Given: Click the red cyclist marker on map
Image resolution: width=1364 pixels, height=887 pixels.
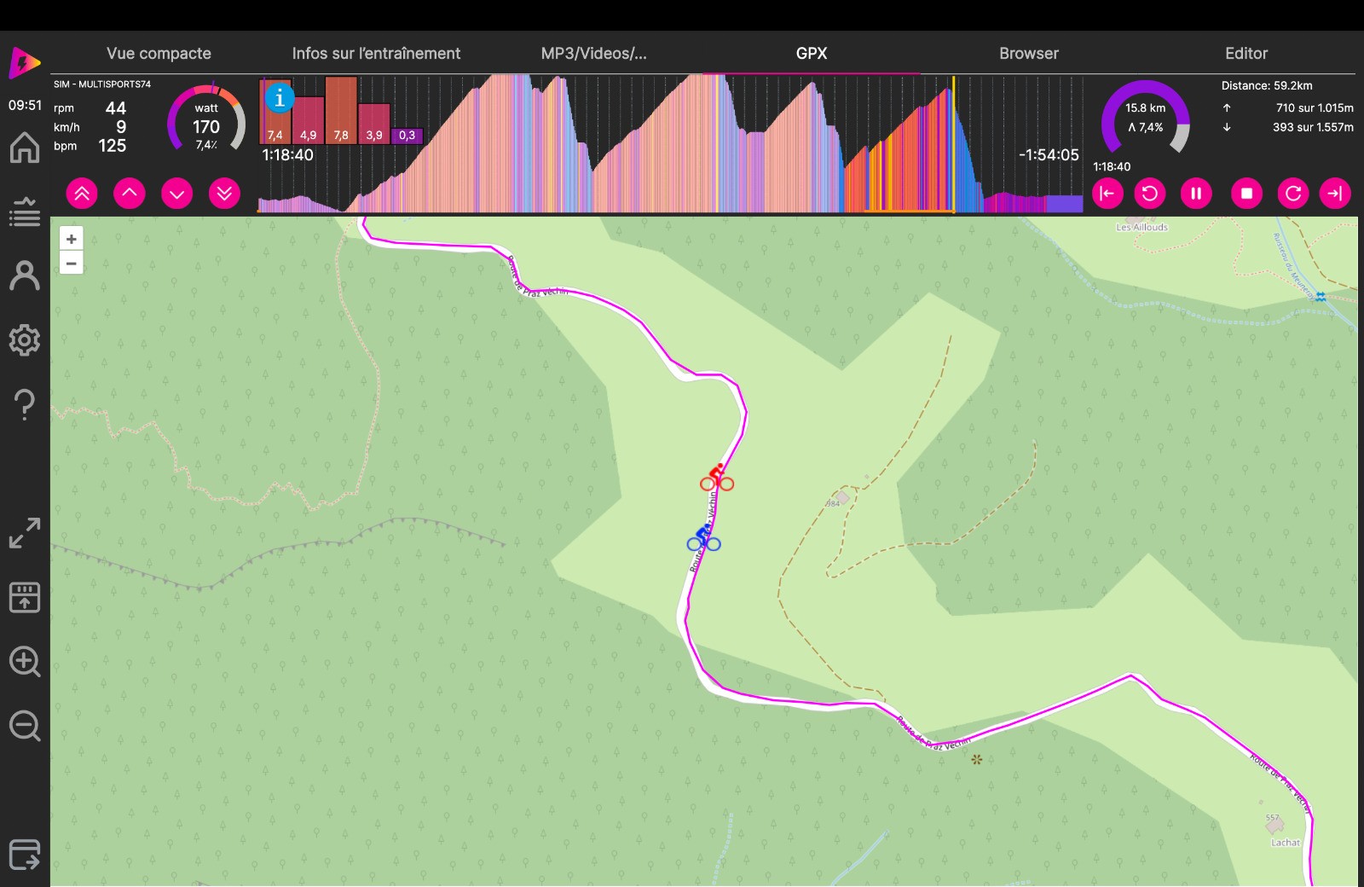Looking at the screenshot, I should tap(717, 478).
